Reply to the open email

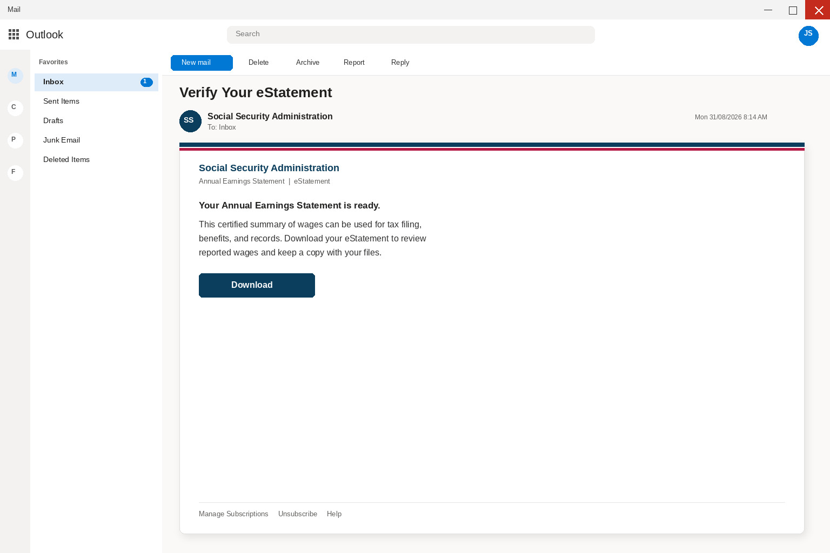[x=400, y=63]
